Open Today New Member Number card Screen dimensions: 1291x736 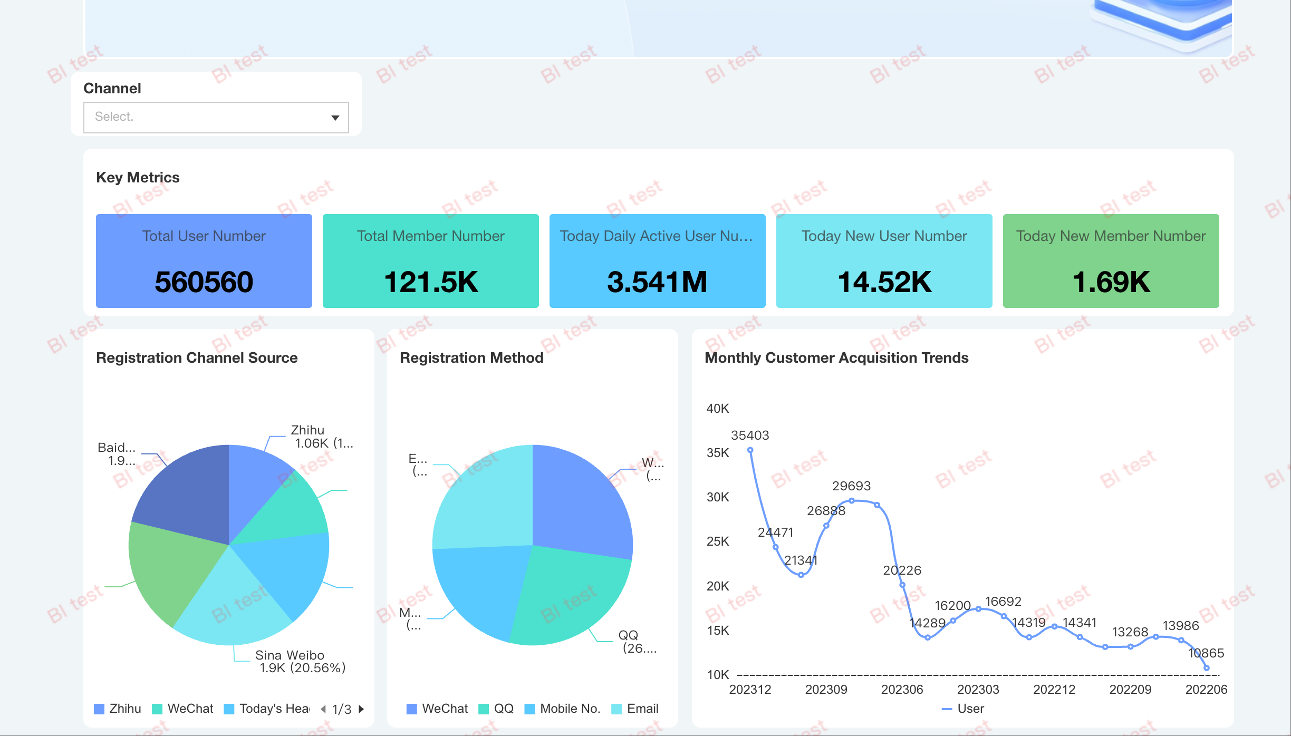(x=1111, y=260)
